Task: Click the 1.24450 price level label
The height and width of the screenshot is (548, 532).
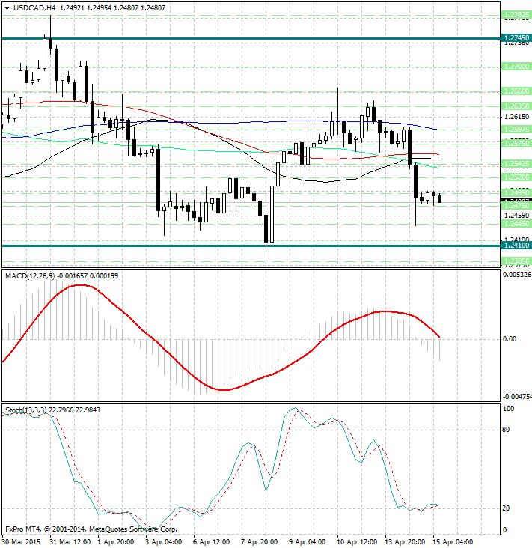Action: tap(517, 224)
